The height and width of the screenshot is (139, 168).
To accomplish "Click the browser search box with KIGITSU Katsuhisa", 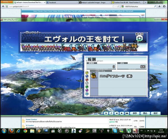I will (139, 6).
